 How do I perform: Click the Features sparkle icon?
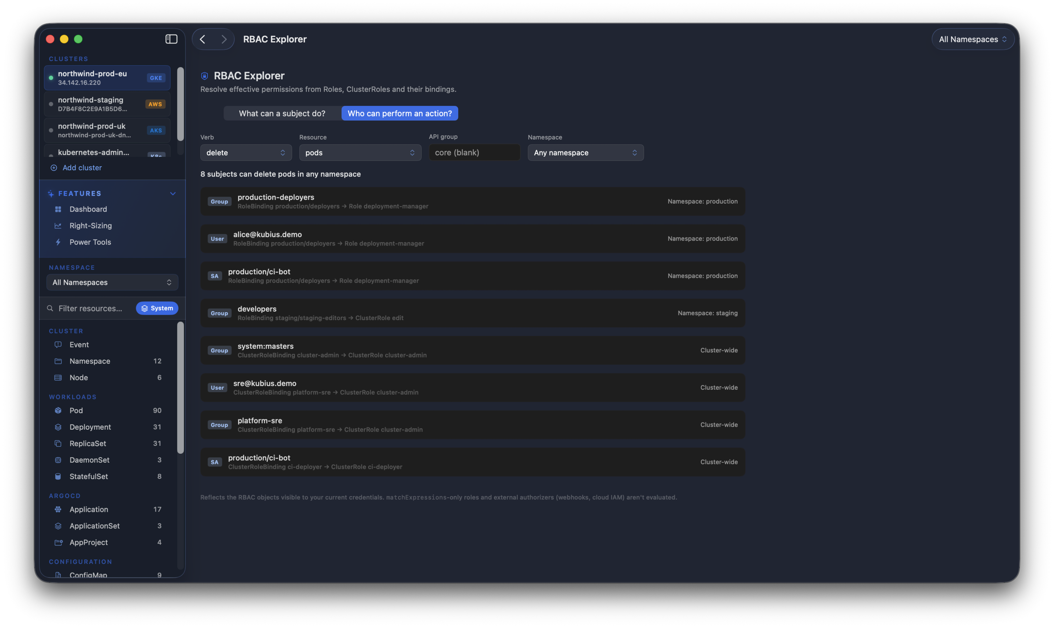click(51, 193)
